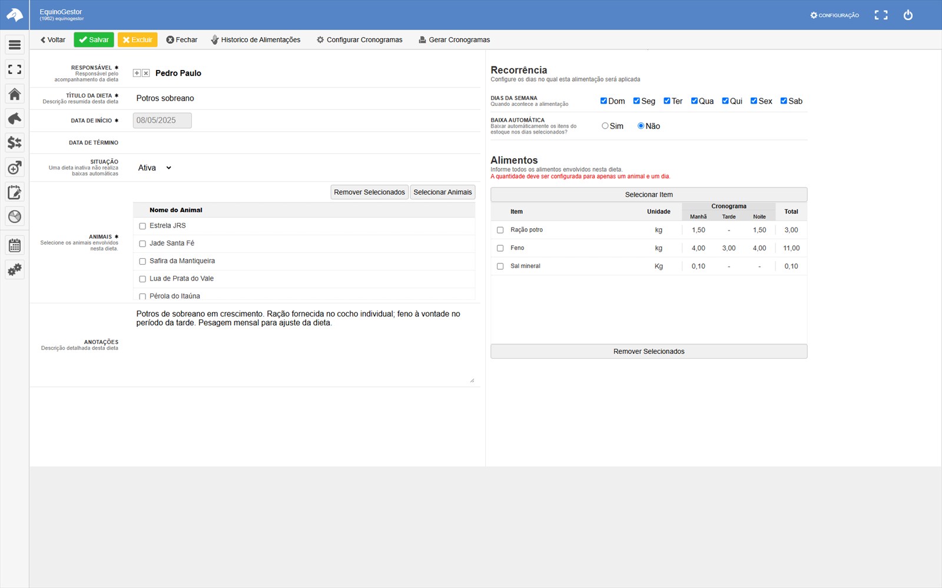Click the EquinoGestor horse logo
Image resolution: width=942 pixels, height=588 pixels.
point(15,15)
